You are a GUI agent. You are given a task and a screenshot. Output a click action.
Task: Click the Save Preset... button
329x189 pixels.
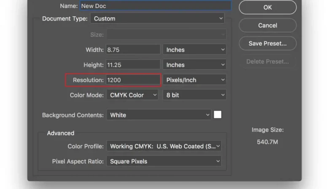[x=267, y=43]
